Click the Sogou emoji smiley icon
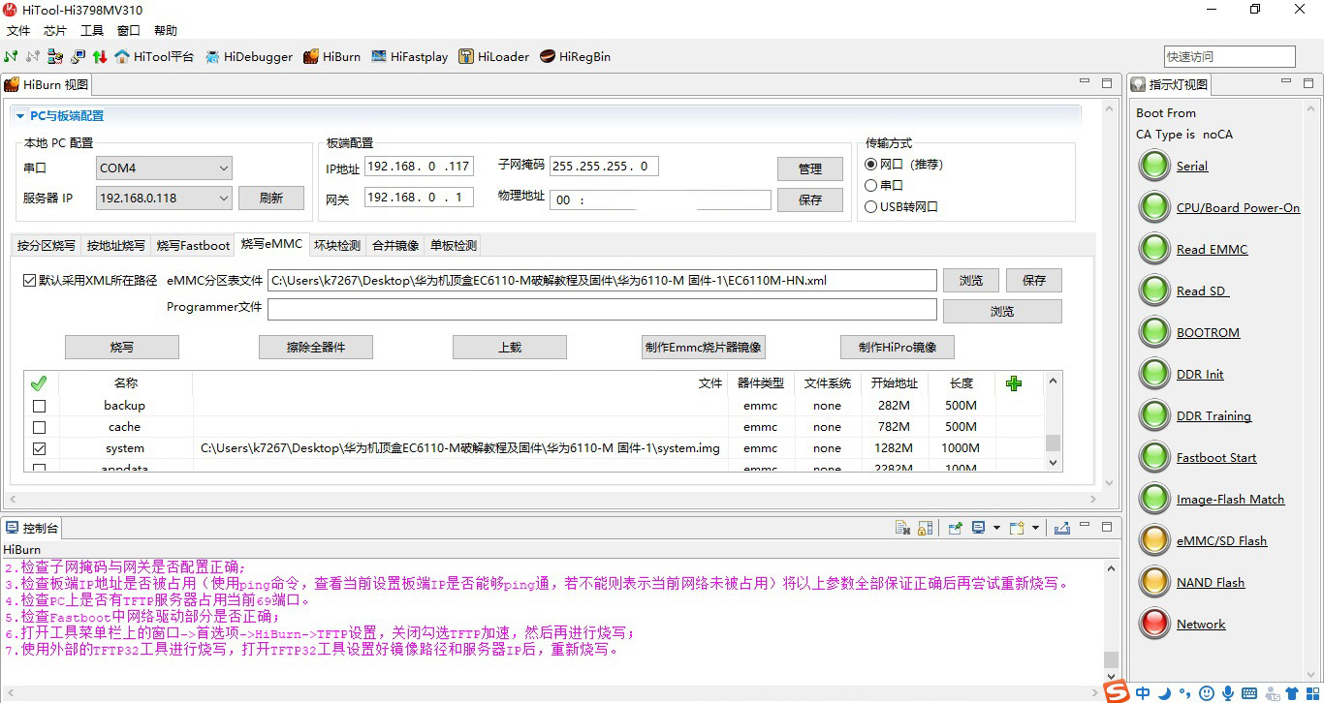This screenshot has height=703, width=1324. point(1207,692)
